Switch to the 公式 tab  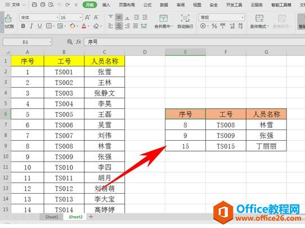point(147,5)
